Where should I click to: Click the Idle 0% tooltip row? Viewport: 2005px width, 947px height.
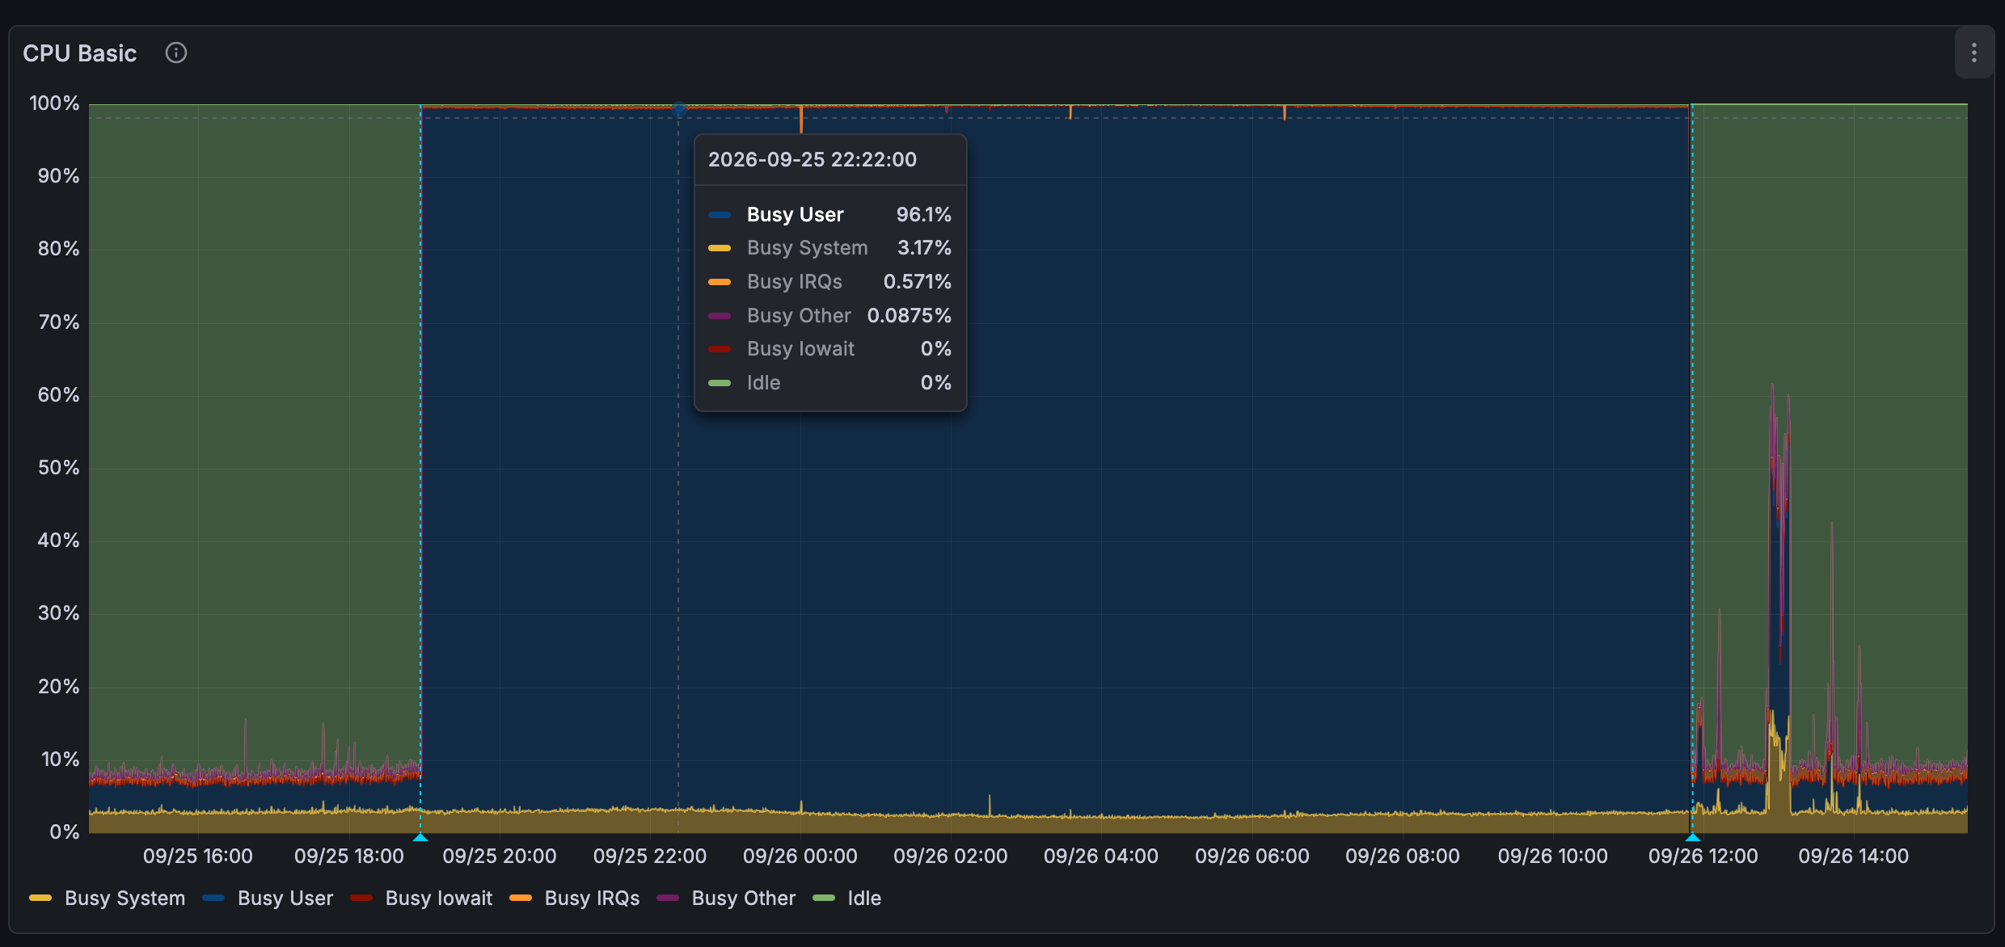pyautogui.click(x=830, y=383)
